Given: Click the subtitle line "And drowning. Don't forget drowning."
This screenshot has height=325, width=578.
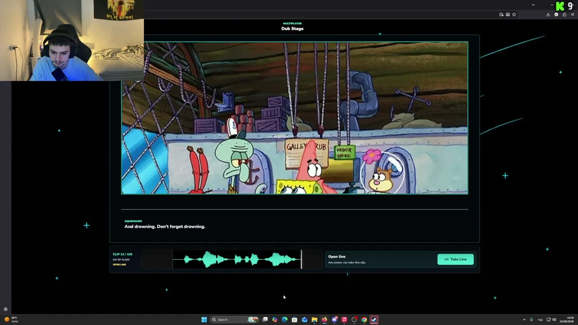Looking at the screenshot, I should (165, 227).
